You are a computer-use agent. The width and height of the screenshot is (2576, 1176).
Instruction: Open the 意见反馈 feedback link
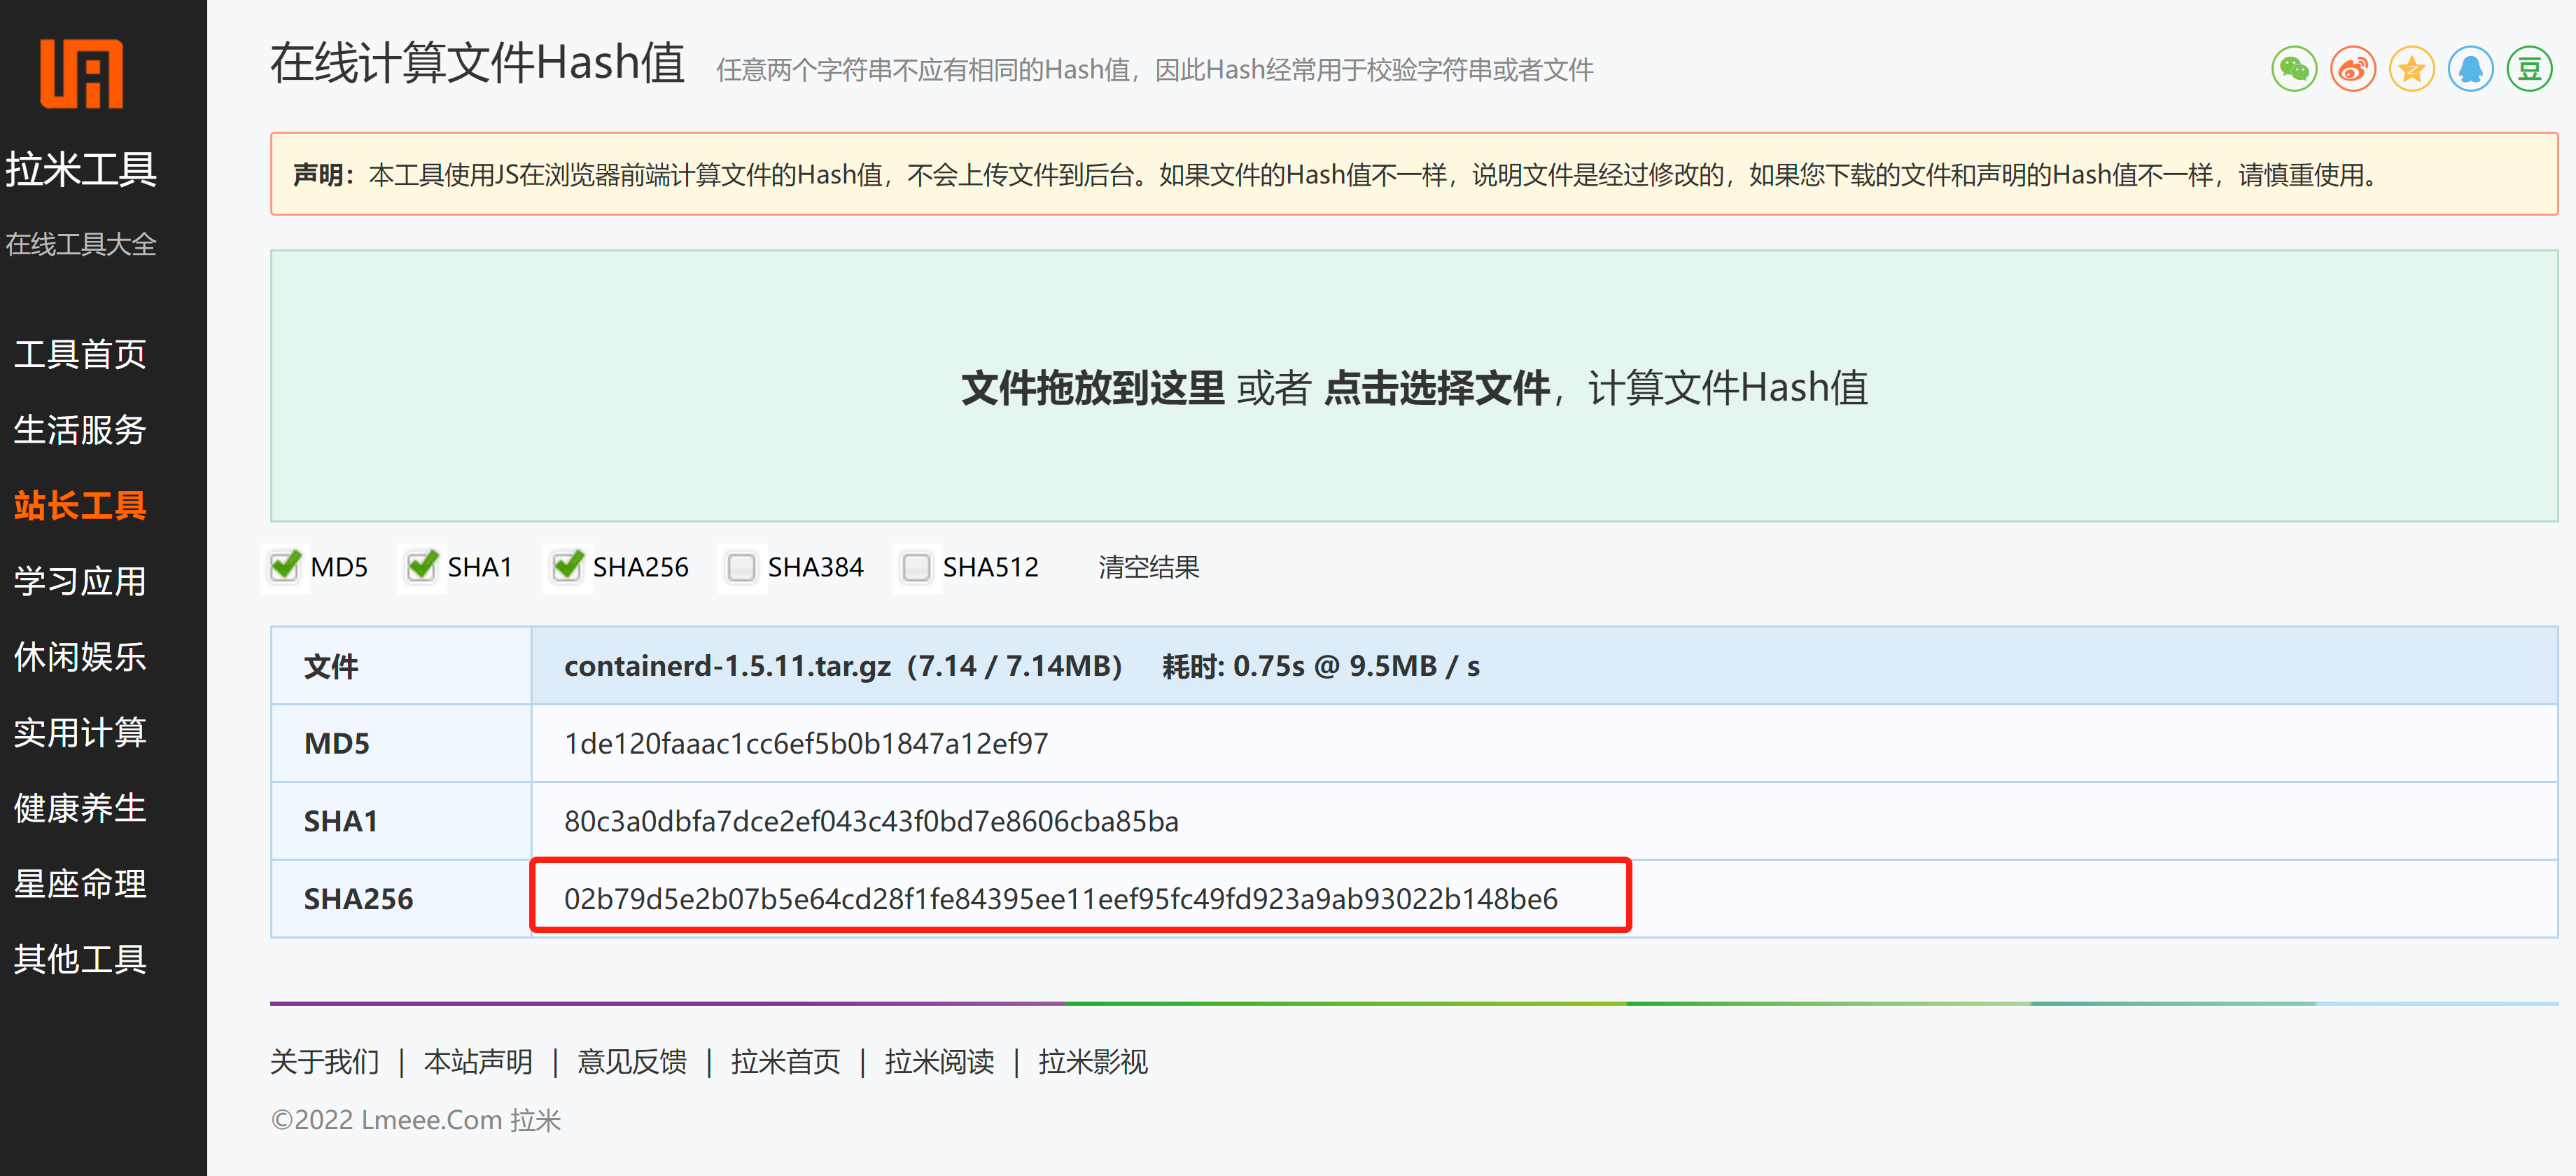[632, 1062]
